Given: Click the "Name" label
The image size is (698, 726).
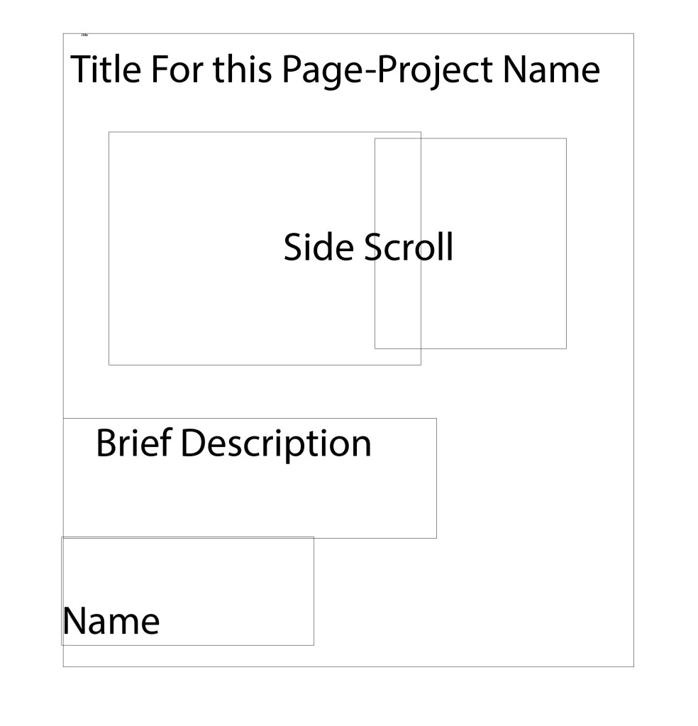Looking at the screenshot, I should [x=111, y=622].
